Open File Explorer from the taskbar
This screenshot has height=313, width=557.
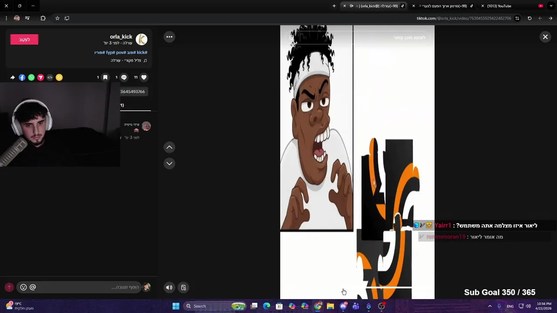tap(330, 306)
